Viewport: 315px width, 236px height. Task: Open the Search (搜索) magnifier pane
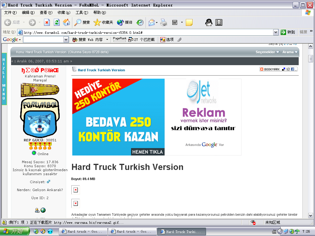click(82, 22)
